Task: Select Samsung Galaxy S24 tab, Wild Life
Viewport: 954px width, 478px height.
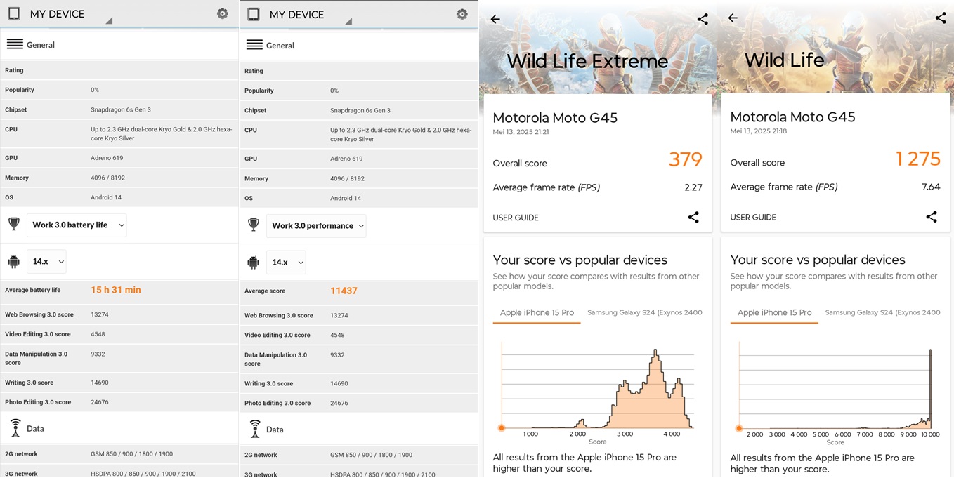Action: pyautogui.click(x=882, y=312)
